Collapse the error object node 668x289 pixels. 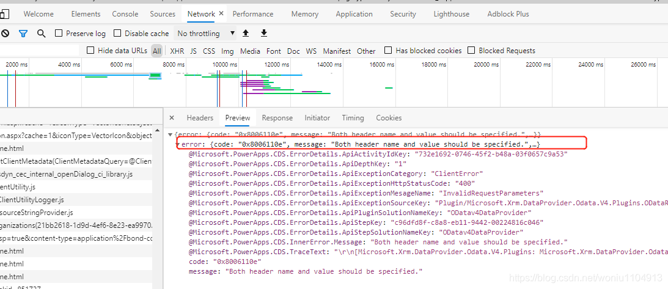[x=178, y=144]
